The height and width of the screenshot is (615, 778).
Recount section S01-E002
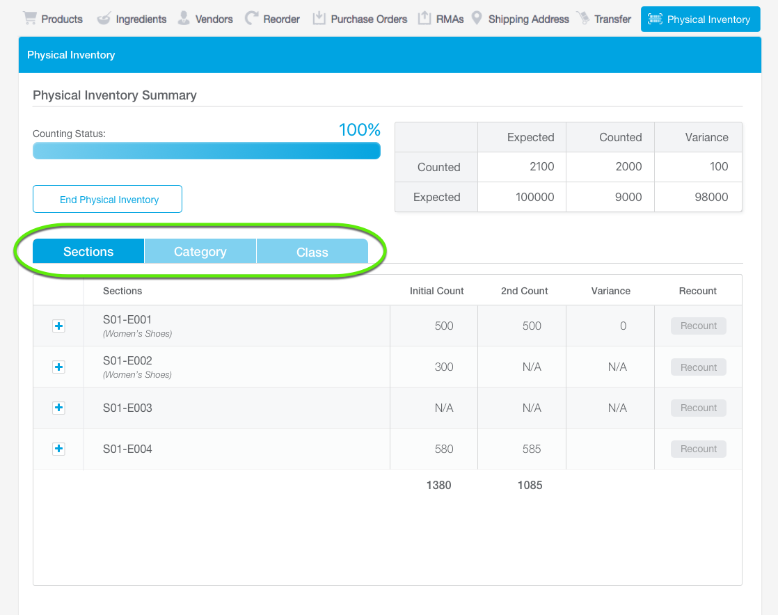(x=698, y=367)
